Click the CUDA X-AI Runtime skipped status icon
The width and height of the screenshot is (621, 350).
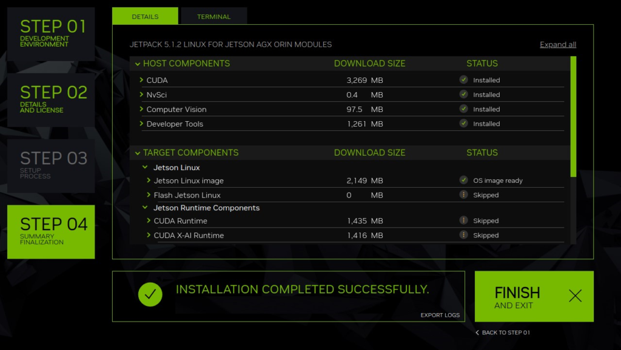coord(463,235)
